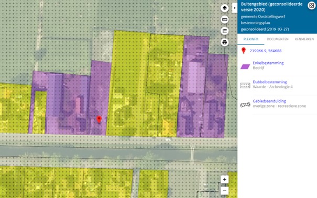This screenshot has width=317, height=198.
Task: Select the Plekinfo tab
Action: click(250, 39)
